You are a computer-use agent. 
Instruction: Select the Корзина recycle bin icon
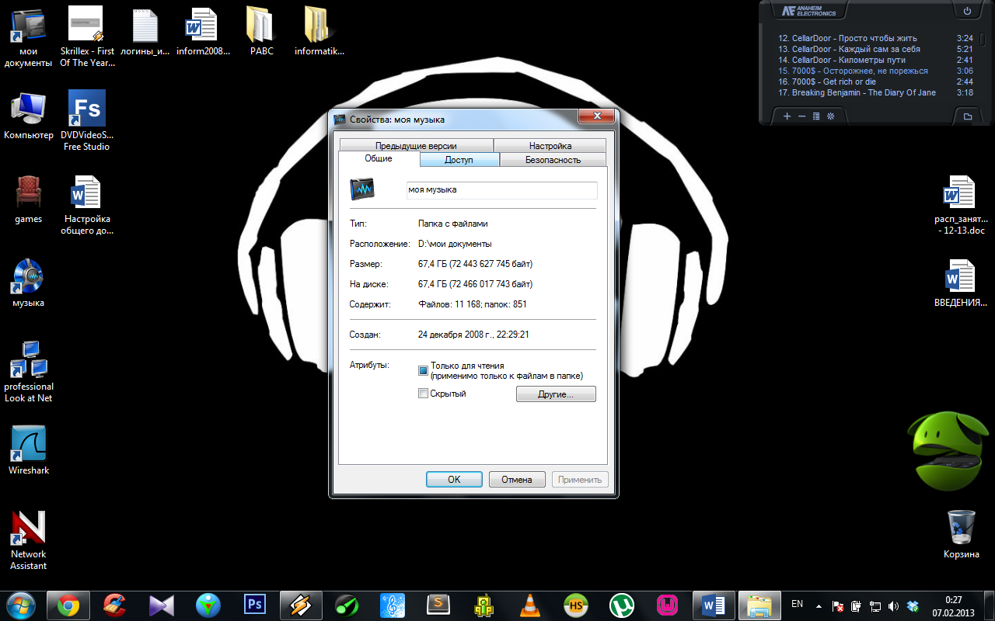click(x=962, y=534)
